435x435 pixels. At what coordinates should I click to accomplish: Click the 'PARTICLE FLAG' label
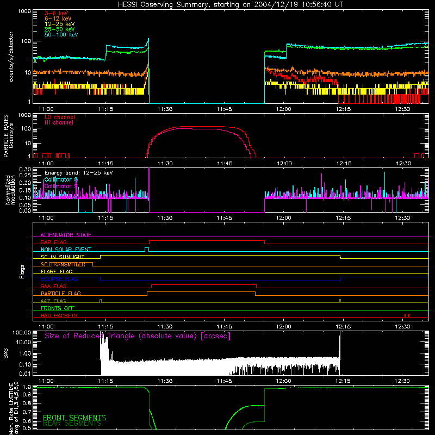tap(61, 293)
